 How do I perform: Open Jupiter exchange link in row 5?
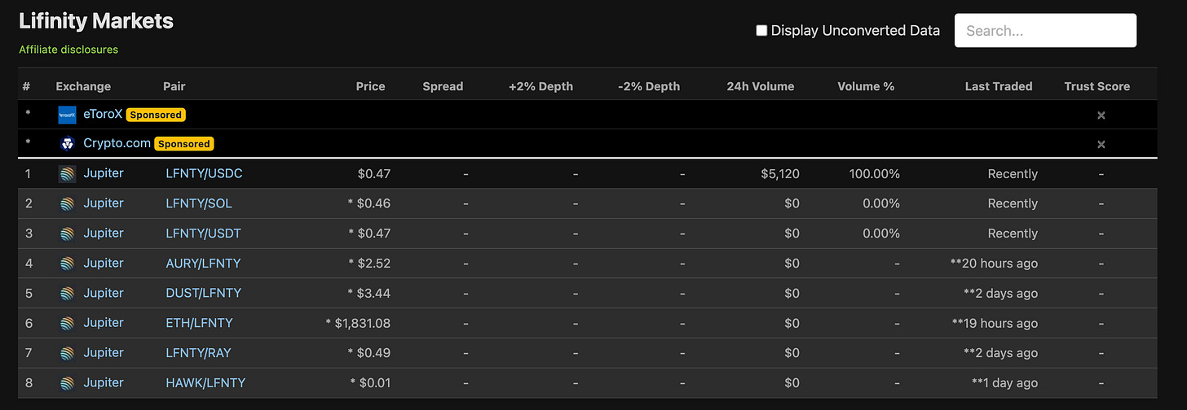point(104,293)
